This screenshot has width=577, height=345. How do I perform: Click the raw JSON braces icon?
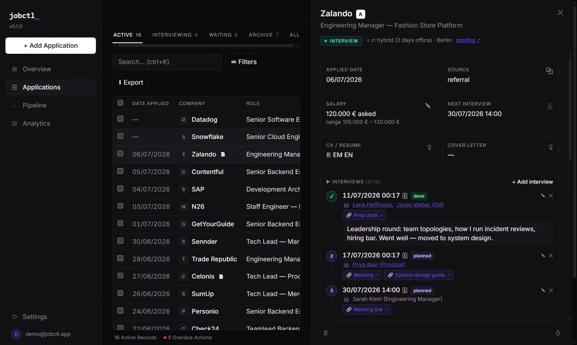pyautogui.click(x=558, y=333)
